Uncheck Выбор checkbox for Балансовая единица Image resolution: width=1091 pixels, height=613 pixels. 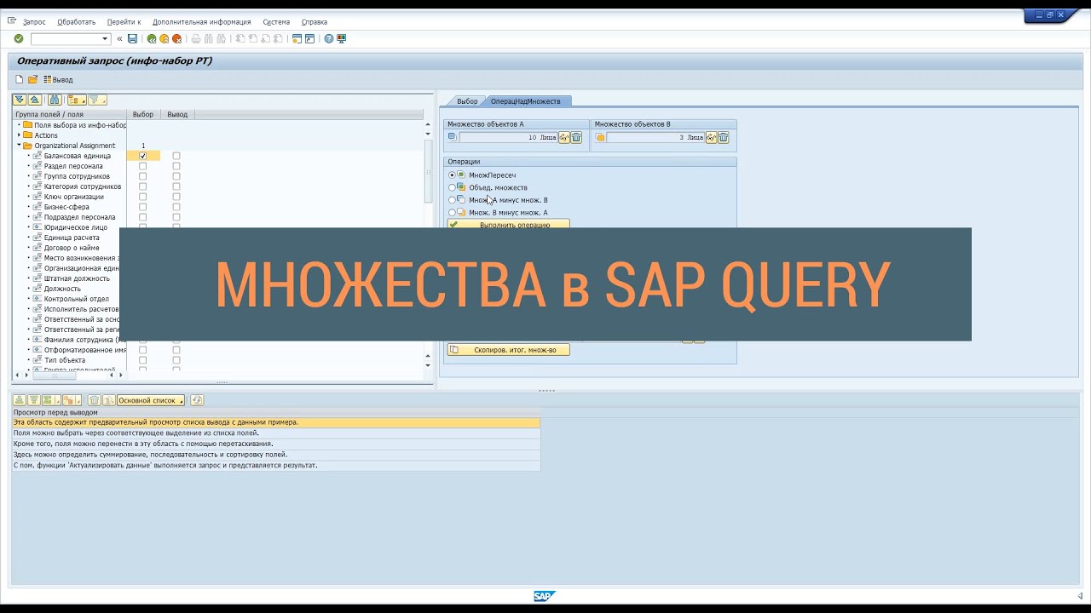(142, 156)
